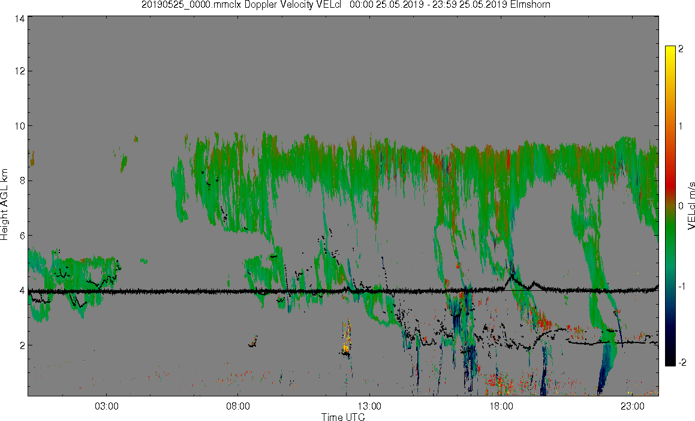The width and height of the screenshot is (695, 421).
Task: Click the 6 km height tick label
Action: [22, 236]
